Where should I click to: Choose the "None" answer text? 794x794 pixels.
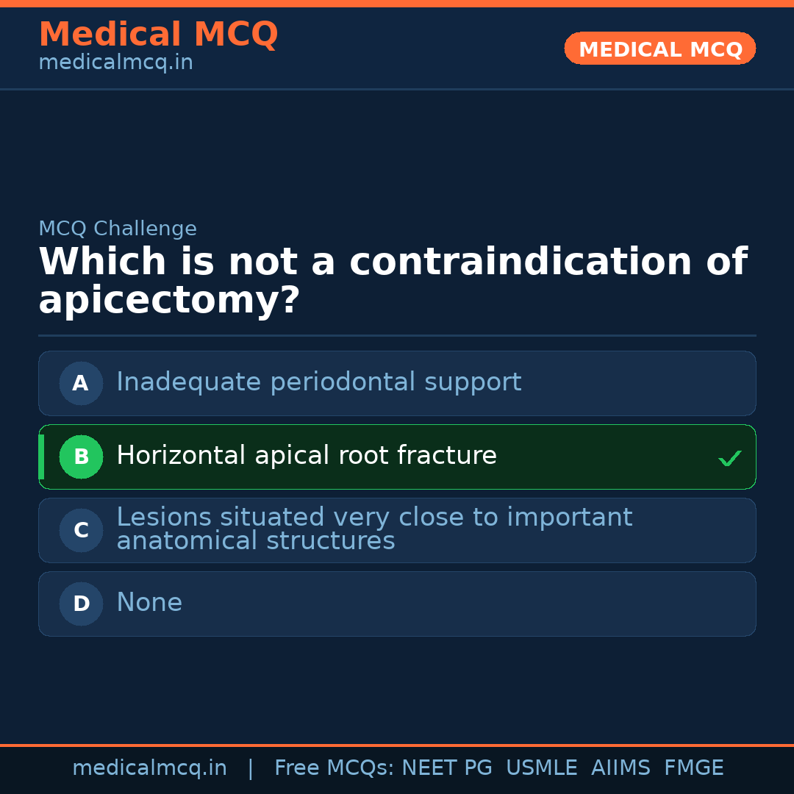(x=149, y=603)
